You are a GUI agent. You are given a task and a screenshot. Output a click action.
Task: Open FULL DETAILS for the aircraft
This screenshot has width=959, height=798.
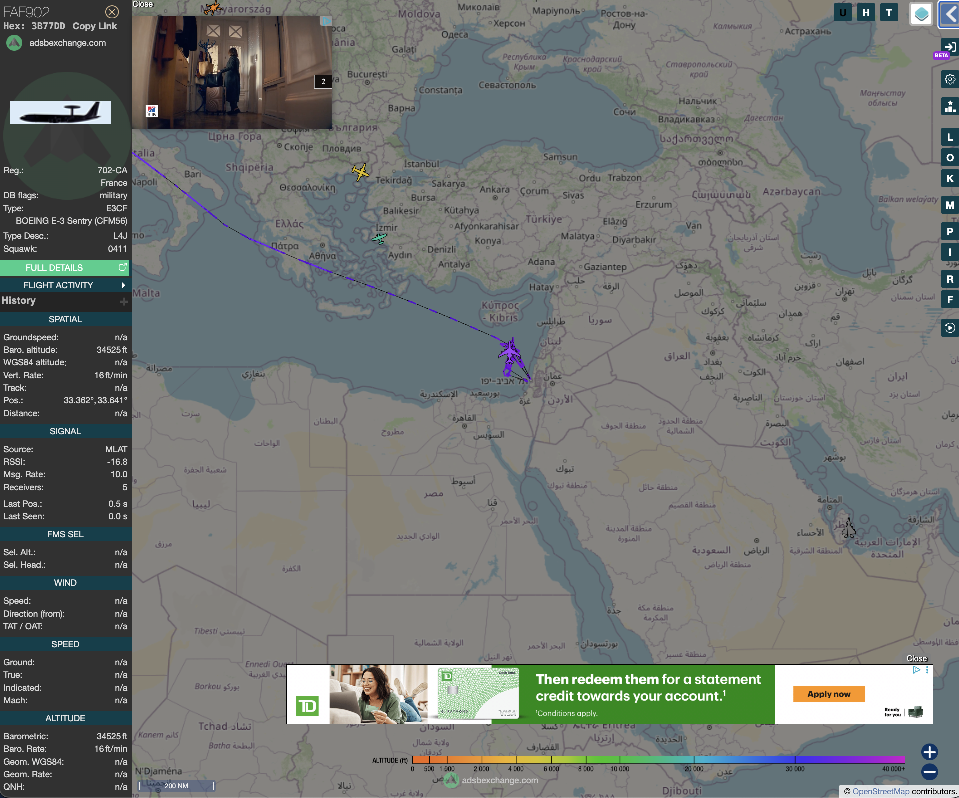pyautogui.click(x=64, y=268)
